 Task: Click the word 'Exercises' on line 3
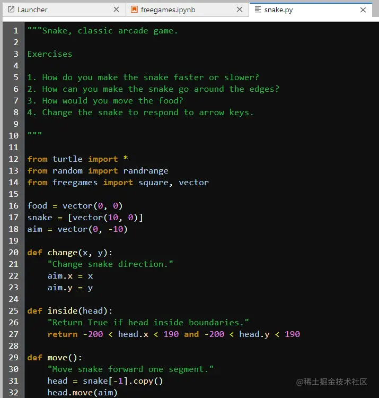[x=50, y=54]
